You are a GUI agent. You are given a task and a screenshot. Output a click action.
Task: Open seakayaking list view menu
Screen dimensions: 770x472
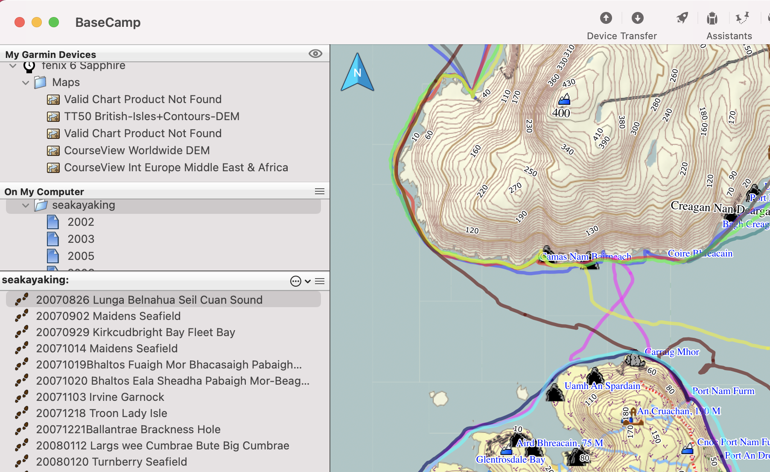(320, 281)
